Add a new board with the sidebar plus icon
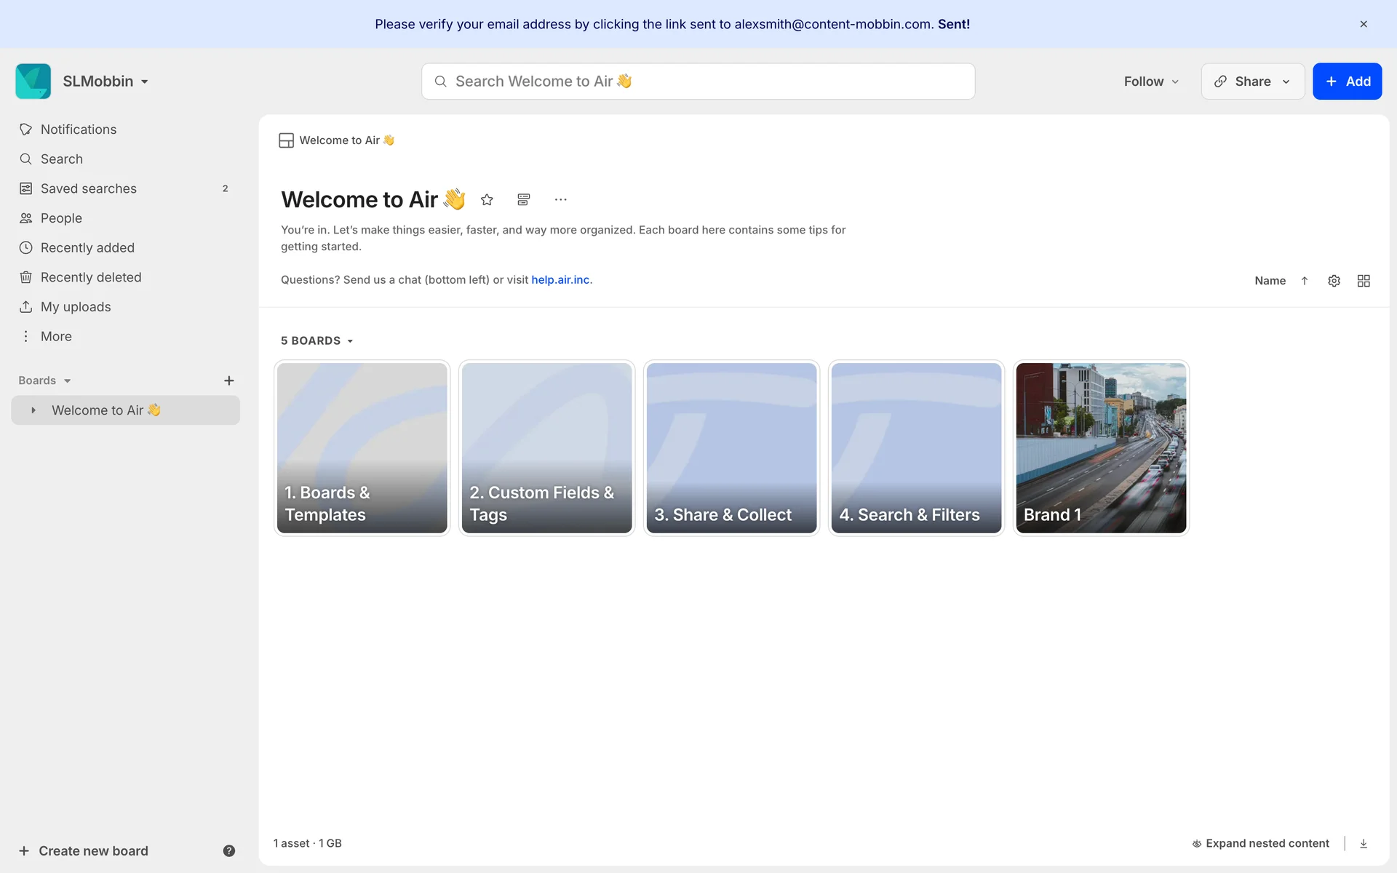The image size is (1397, 873). pos(228,380)
